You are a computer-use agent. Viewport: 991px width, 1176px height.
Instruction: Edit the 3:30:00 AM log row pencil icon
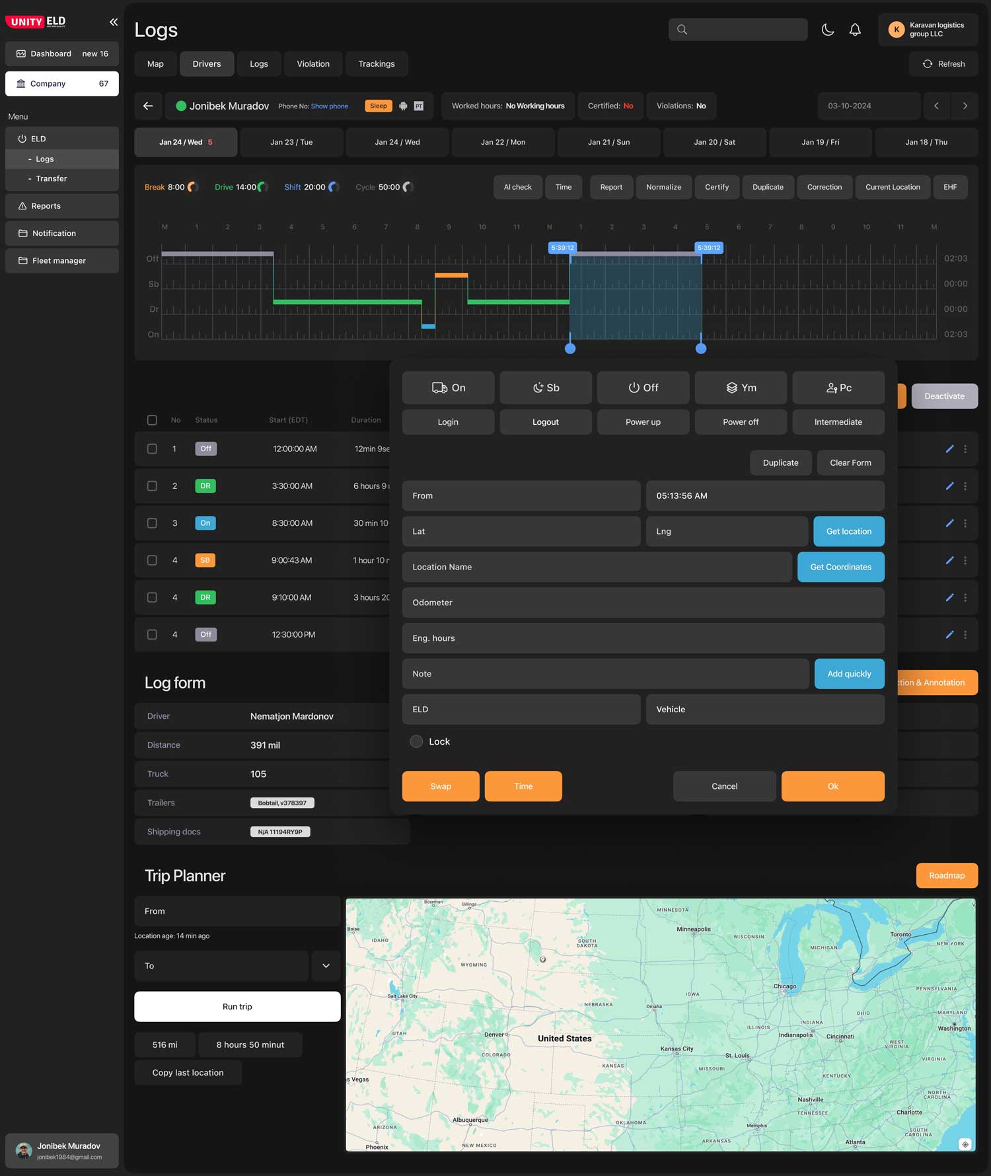(949, 486)
